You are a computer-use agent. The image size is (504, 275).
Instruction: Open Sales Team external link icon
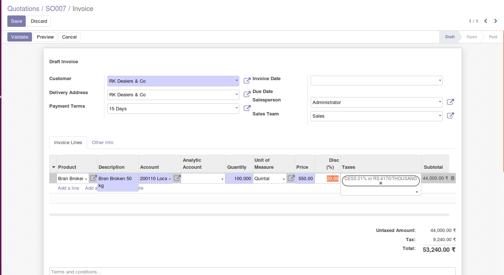(450, 116)
